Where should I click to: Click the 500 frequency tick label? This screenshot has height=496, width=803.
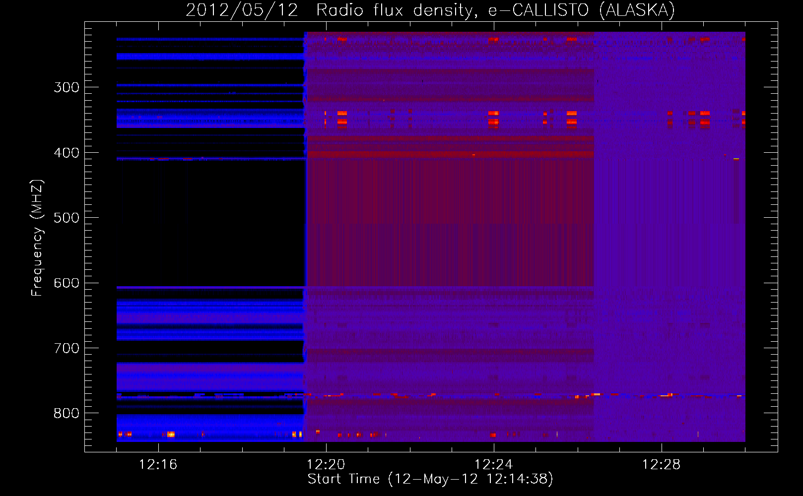point(67,218)
